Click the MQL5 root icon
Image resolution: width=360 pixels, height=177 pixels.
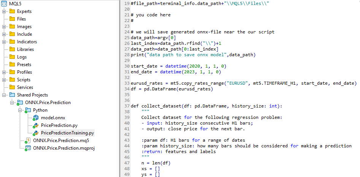tap(3, 3)
